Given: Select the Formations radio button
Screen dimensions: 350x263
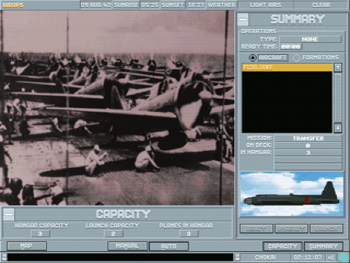Looking at the screenshot, I should pyautogui.click(x=296, y=57).
